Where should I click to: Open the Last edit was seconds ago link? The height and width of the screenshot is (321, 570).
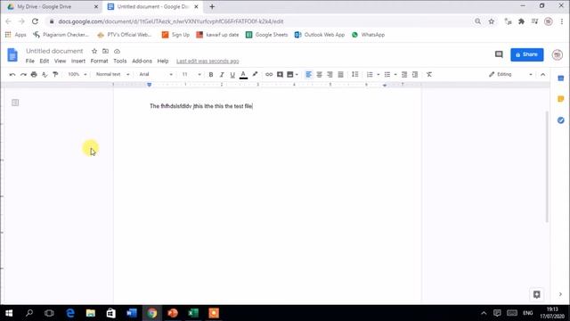pos(208,62)
